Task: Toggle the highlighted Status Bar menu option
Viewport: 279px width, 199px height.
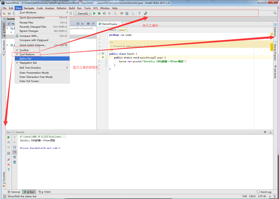Action: coord(42,59)
